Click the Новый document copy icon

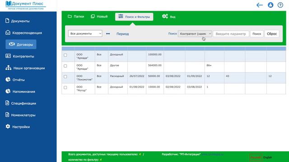[93, 16]
